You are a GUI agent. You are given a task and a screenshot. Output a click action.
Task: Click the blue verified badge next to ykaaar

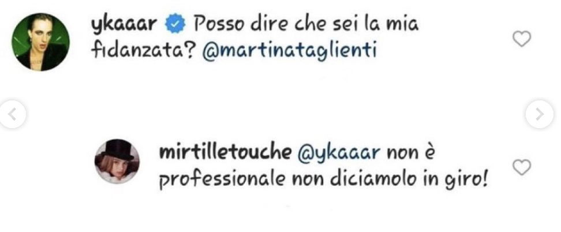coord(175,25)
